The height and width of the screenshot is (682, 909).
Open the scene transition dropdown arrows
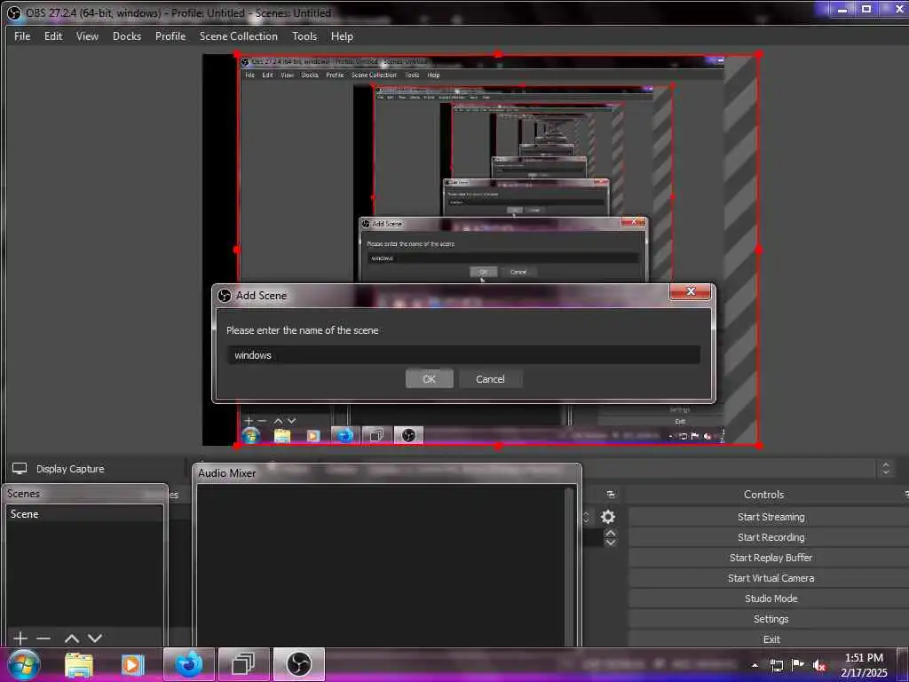[586, 517]
